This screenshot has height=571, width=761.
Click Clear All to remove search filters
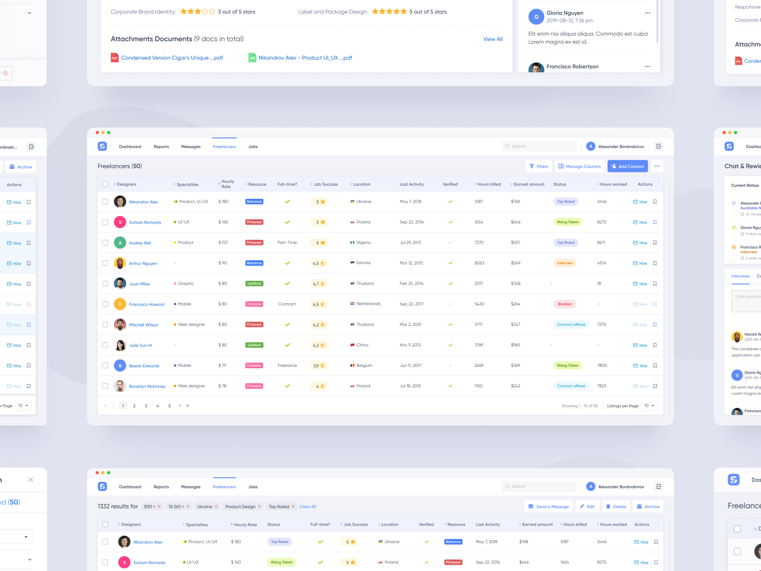[307, 506]
